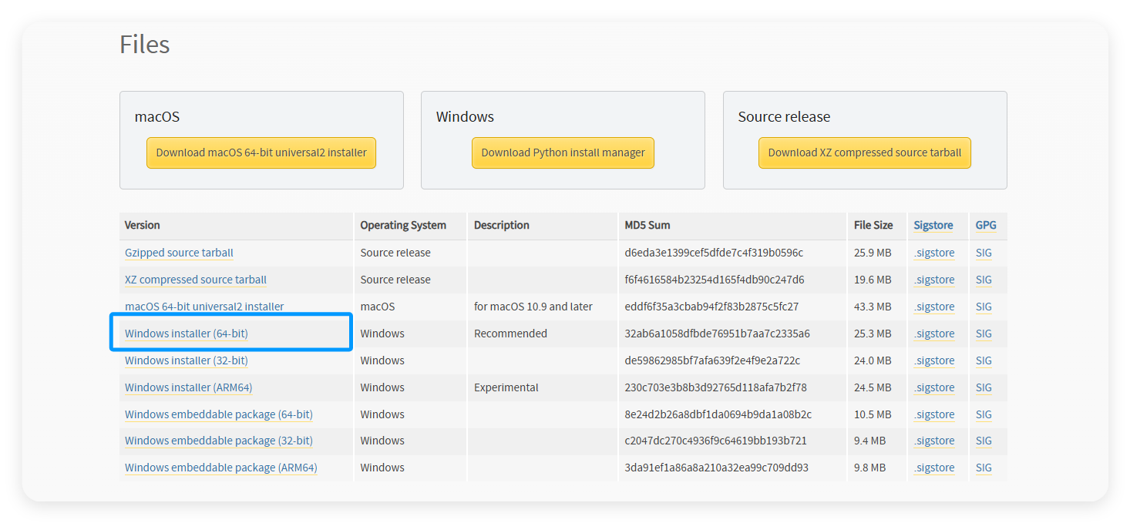This screenshot has height=523, width=1130.
Task: Open Windows embeddable package (ARM64) link
Action: (221, 468)
